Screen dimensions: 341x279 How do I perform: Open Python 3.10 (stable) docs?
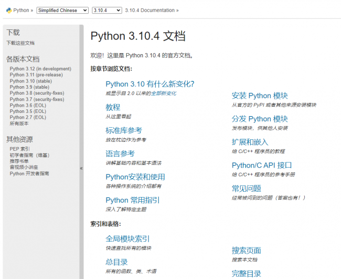coord(30,81)
